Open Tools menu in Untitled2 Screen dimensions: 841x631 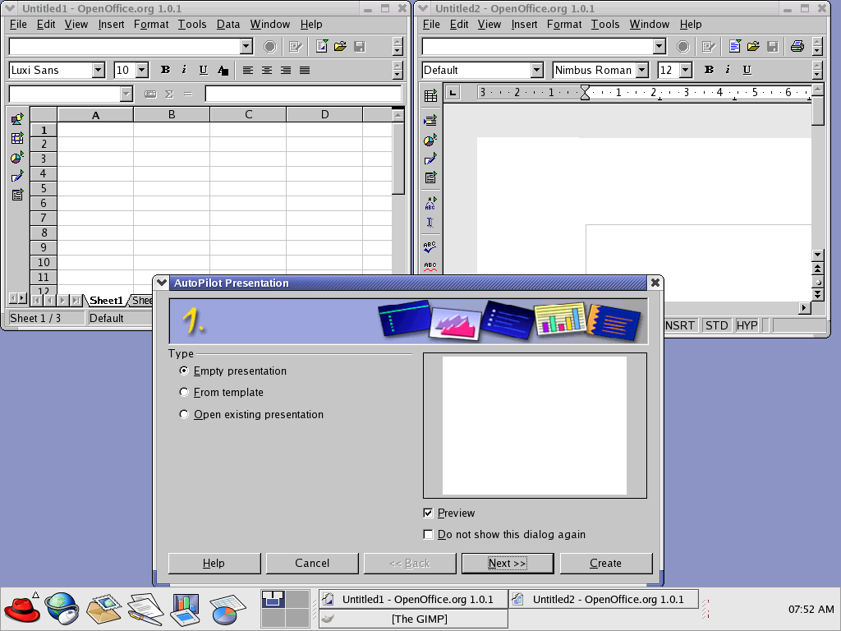click(x=605, y=24)
